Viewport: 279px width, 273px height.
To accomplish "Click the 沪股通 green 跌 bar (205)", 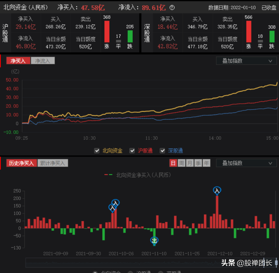I will pos(130,36).
